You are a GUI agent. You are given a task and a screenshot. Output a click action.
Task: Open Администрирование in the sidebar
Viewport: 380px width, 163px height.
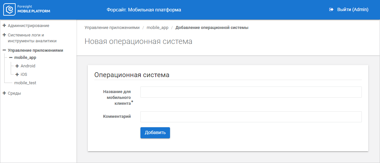(29, 25)
